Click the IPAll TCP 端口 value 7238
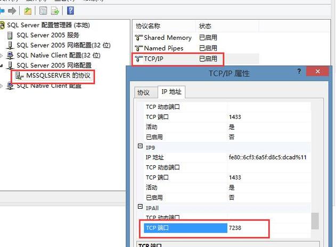336x247 pixels. coord(235,228)
